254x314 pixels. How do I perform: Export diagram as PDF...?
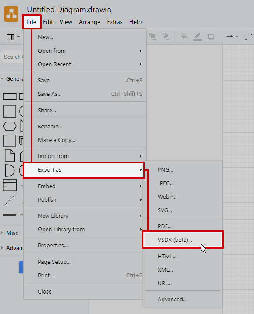click(x=183, y=226)
